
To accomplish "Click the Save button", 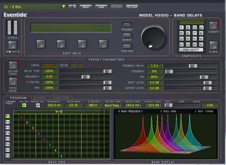I will tap(86, 7).
